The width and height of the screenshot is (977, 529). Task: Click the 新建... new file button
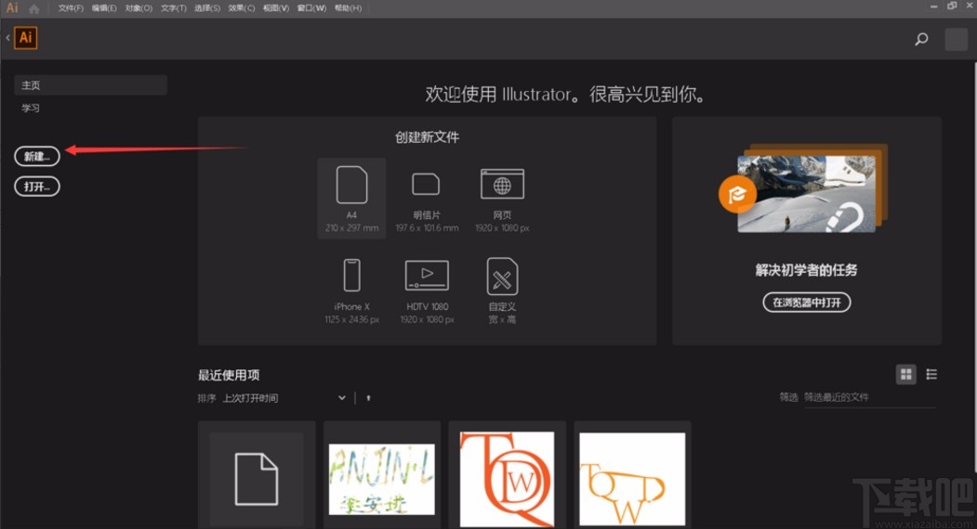[x=37, y=156]
